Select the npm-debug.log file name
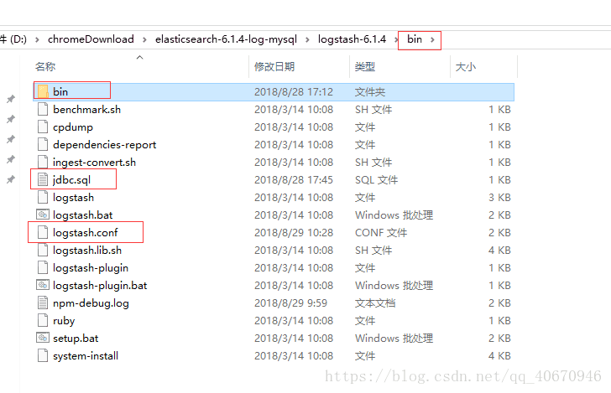The image size is (611, 393). tap(91, 303)
